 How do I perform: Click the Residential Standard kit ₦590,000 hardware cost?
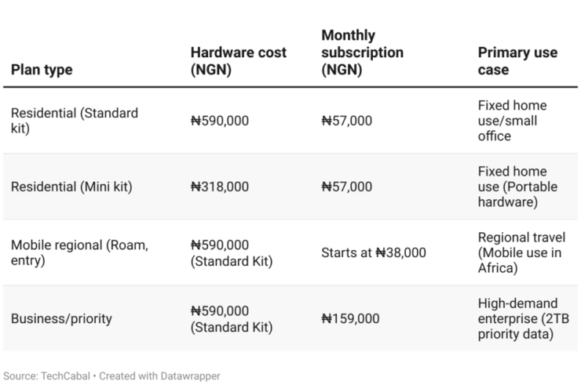pos(220,121)
